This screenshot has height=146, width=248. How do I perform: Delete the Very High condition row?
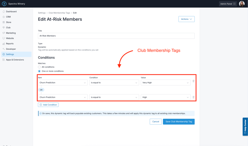tap(194, 81)
